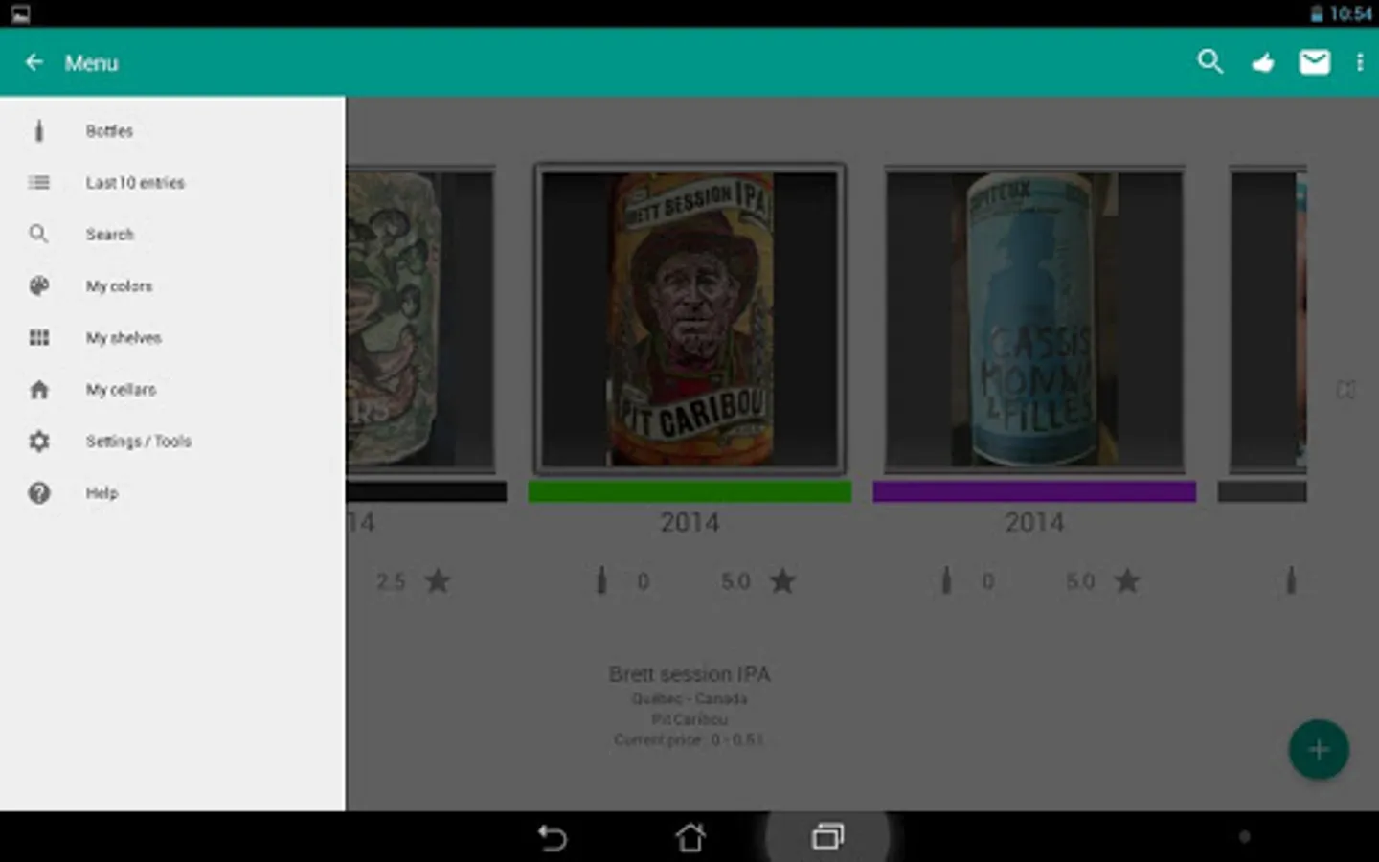The image size is (1379, 862).
Task: Tap the palette icon for My colors
Action: pyautogui.click(x=39, y=285)
